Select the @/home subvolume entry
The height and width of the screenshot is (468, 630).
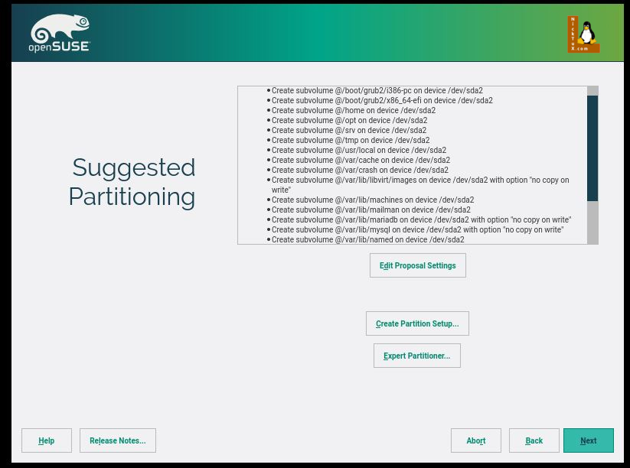tap(353, 110)
